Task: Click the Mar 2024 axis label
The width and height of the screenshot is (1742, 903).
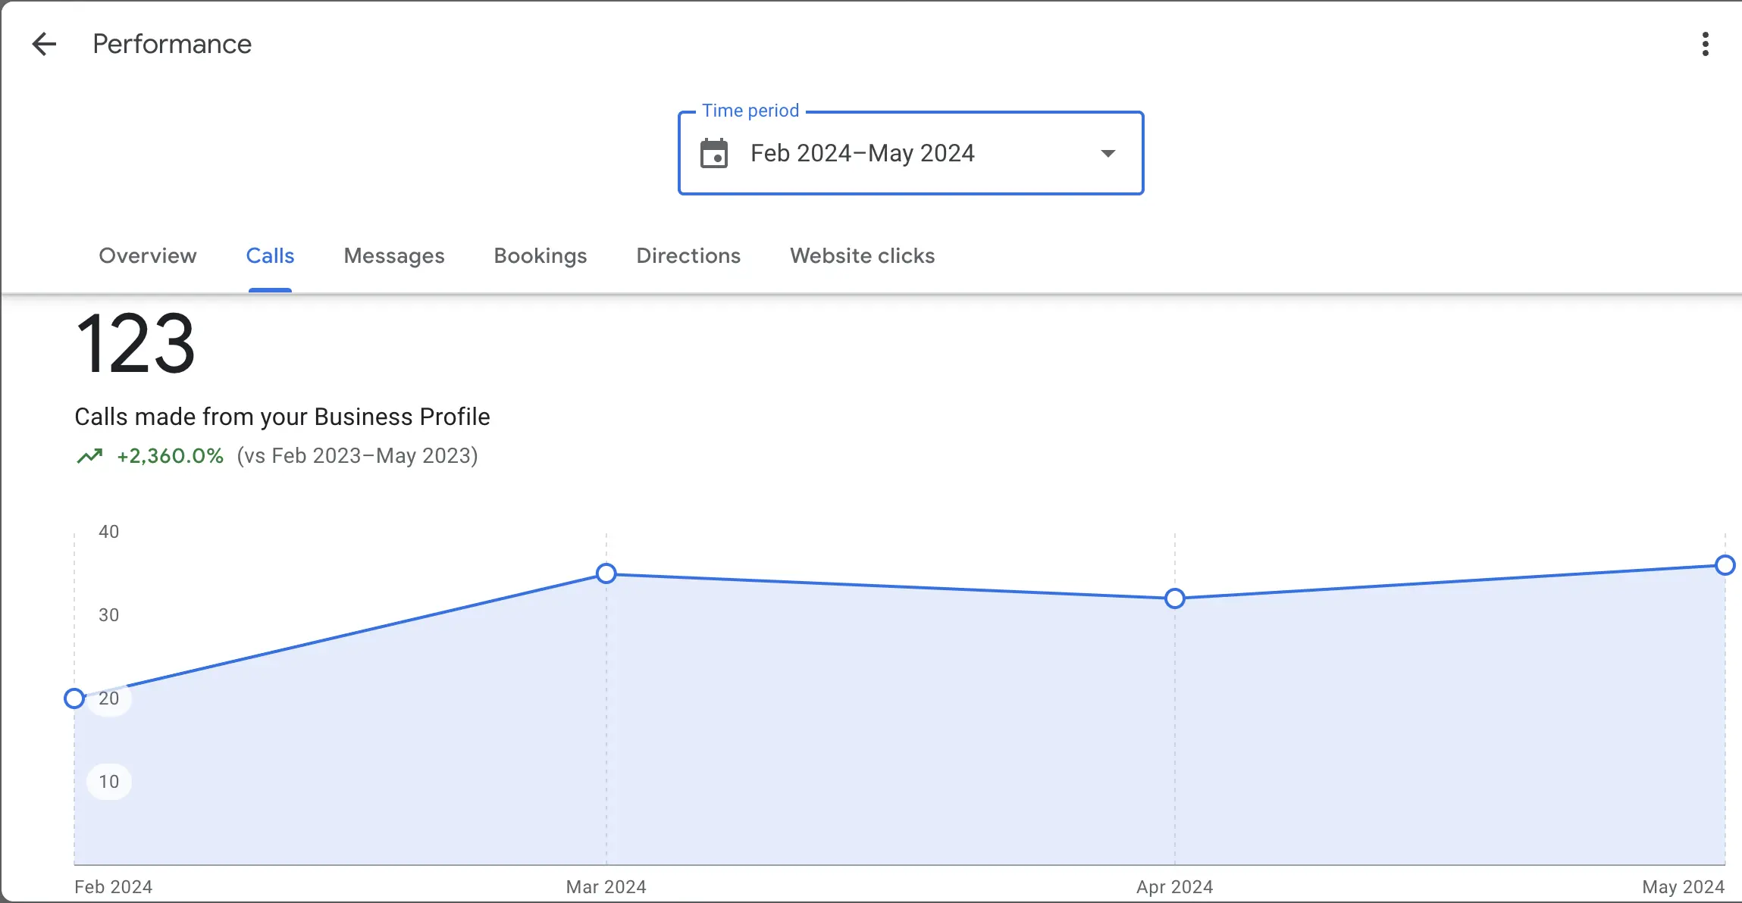Action: (606, 887)
